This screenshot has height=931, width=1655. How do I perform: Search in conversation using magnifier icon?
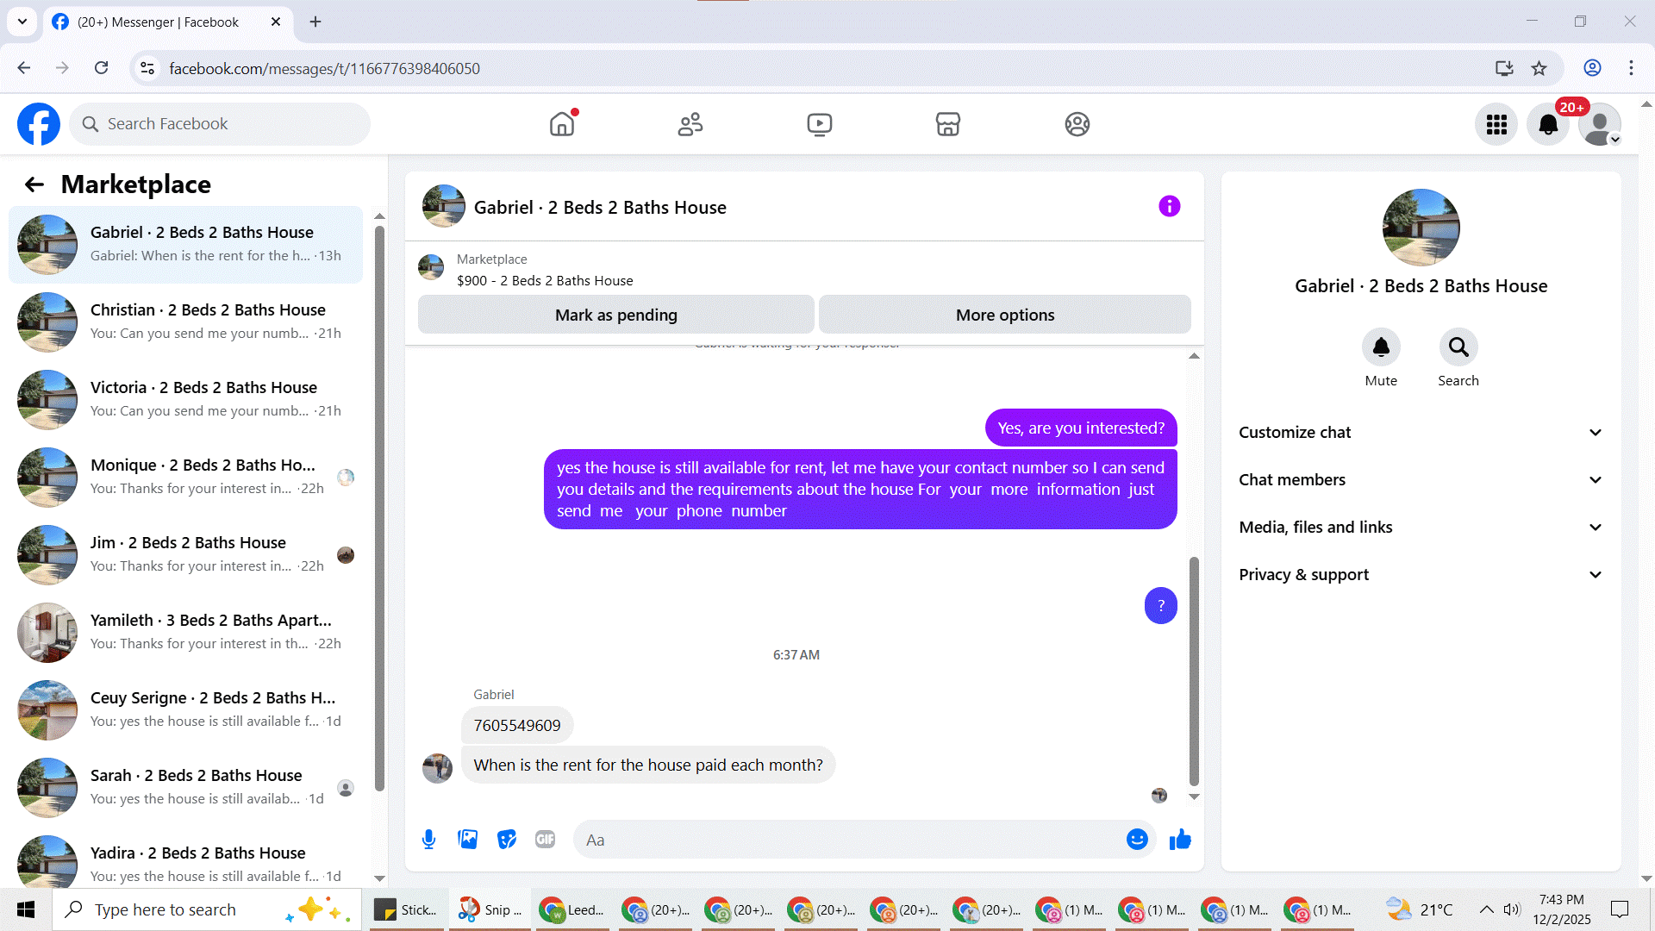pyautogui.click(x=1458, y=347)
